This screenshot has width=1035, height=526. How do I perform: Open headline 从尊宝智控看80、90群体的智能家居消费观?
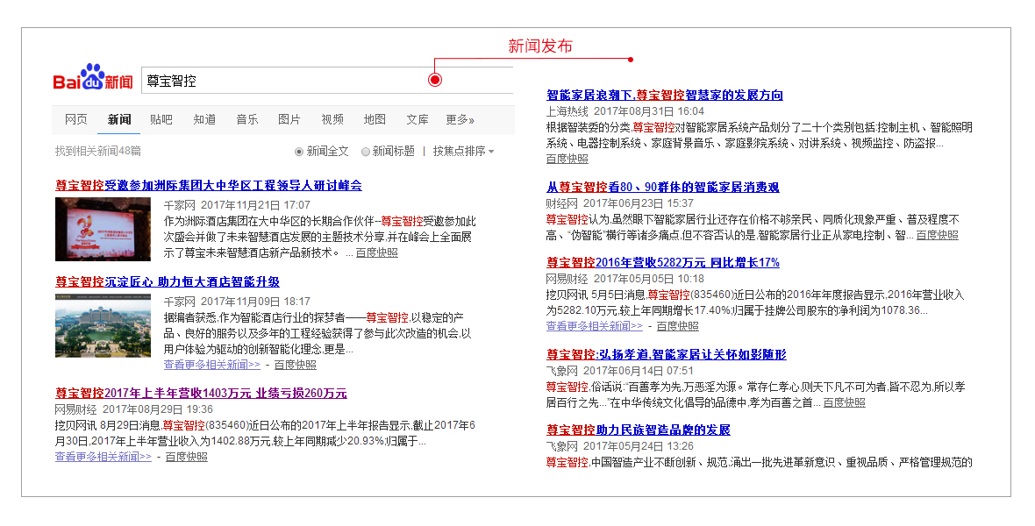[663, 188]
